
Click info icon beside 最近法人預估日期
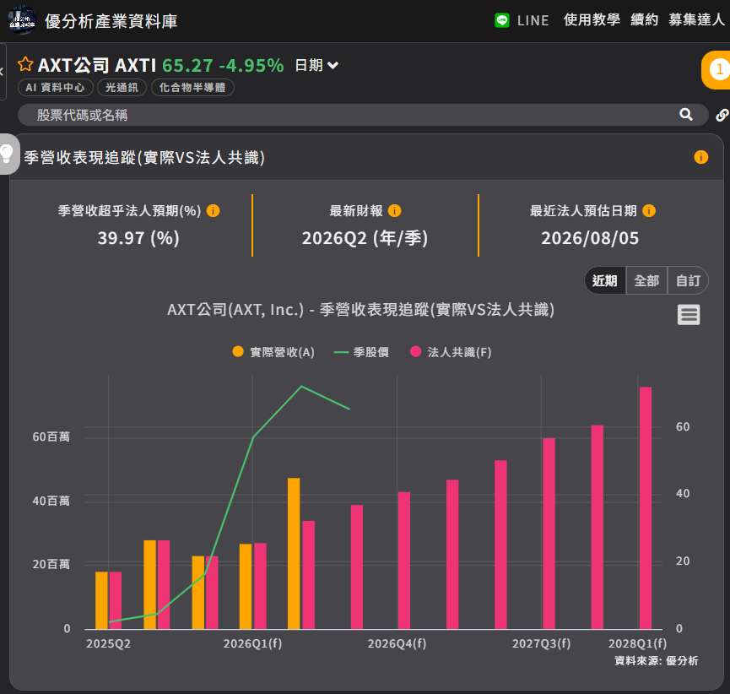pyautogui.click(x=648, y=211)
